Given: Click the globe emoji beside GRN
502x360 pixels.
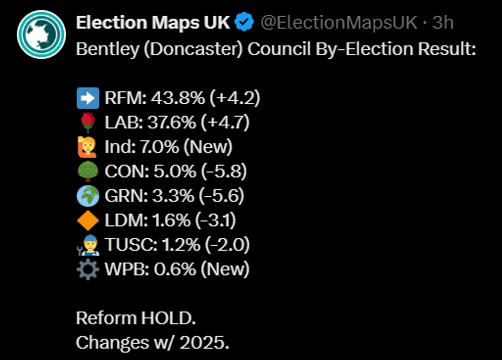Looking at the screenshot, I should coord(88,196).
